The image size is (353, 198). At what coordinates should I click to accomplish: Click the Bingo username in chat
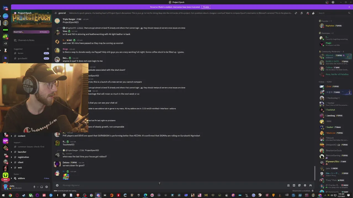[x=65, y=49]
